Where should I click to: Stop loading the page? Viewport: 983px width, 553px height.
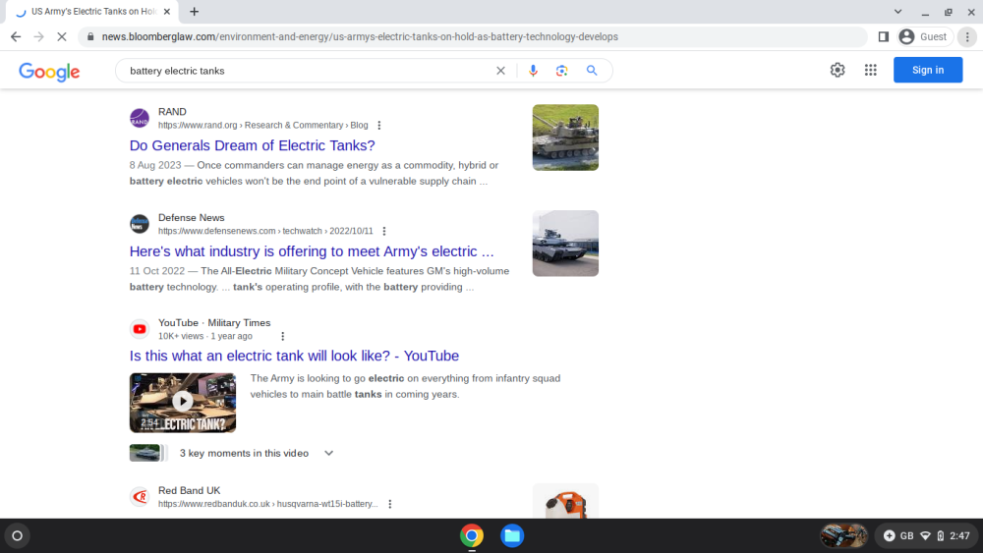[x=61, y=37]
